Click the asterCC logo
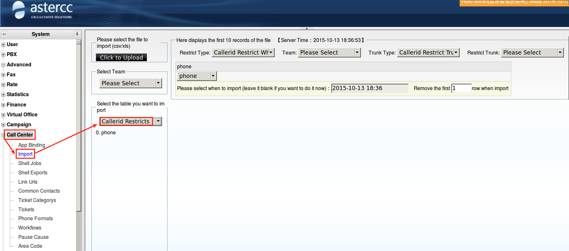 [42, 10]
